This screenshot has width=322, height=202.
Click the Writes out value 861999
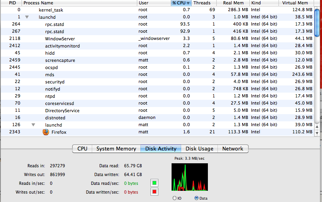click(x=57, y=175)
